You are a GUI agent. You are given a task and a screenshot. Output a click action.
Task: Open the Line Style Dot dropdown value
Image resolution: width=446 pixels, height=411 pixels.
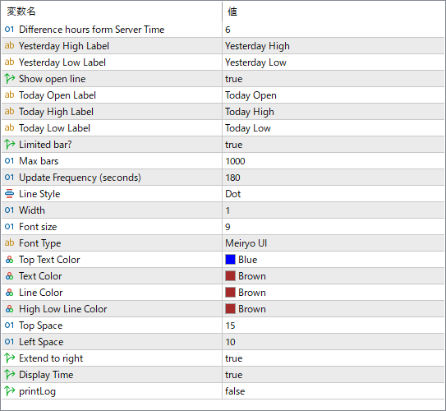pyautogui.click(x=333, y=194)
